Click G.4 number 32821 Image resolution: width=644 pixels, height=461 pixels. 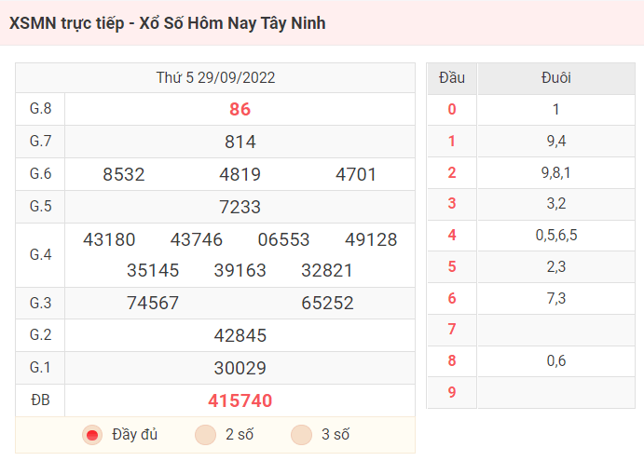(327, 270)
